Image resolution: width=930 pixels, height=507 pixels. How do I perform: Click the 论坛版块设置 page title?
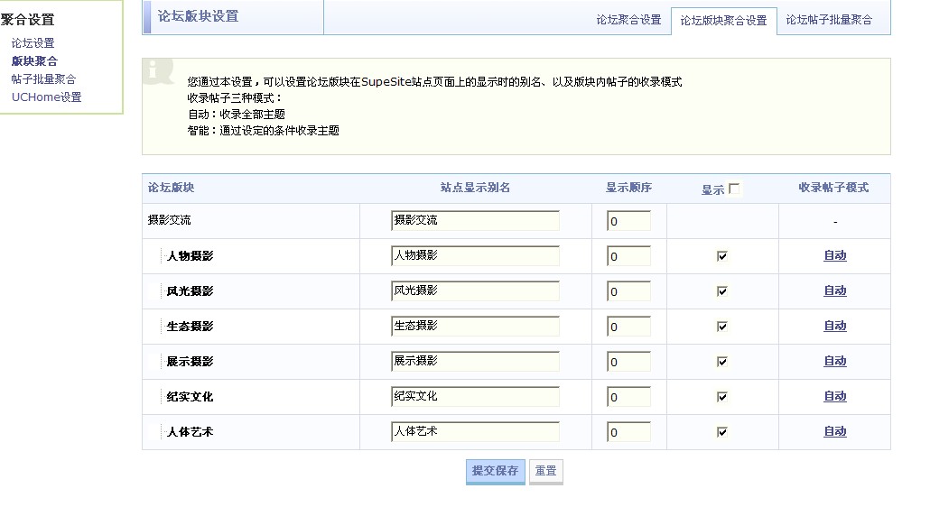[198, 16]
